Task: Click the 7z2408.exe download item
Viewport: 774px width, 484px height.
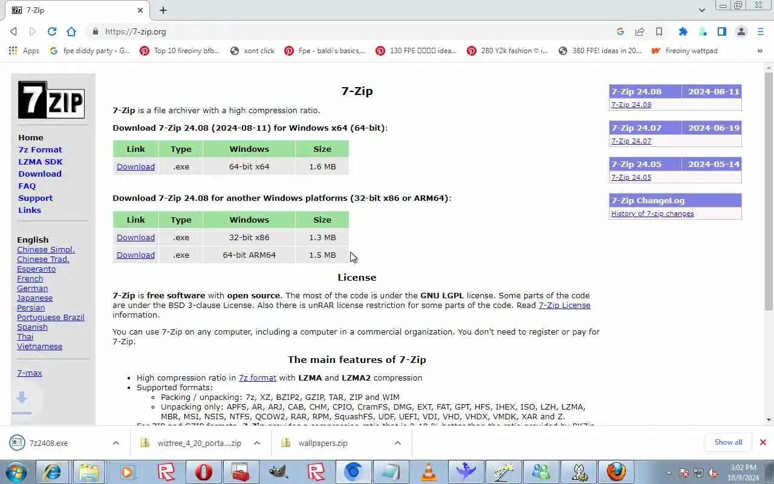Action: pyautogui.click(x=57, y=443)
